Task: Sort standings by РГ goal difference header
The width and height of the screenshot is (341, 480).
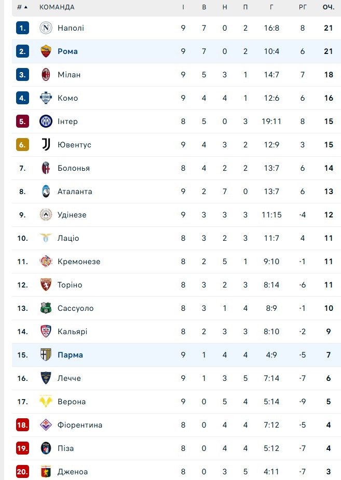Action: pos(303,7)
